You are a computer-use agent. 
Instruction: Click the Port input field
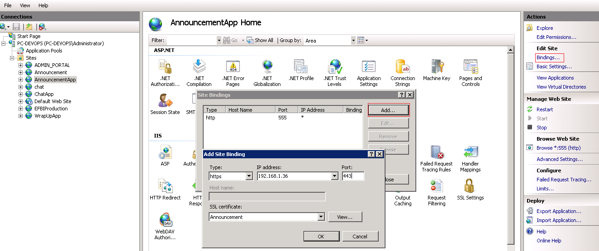pyautogui.click(x=353, y=176)
